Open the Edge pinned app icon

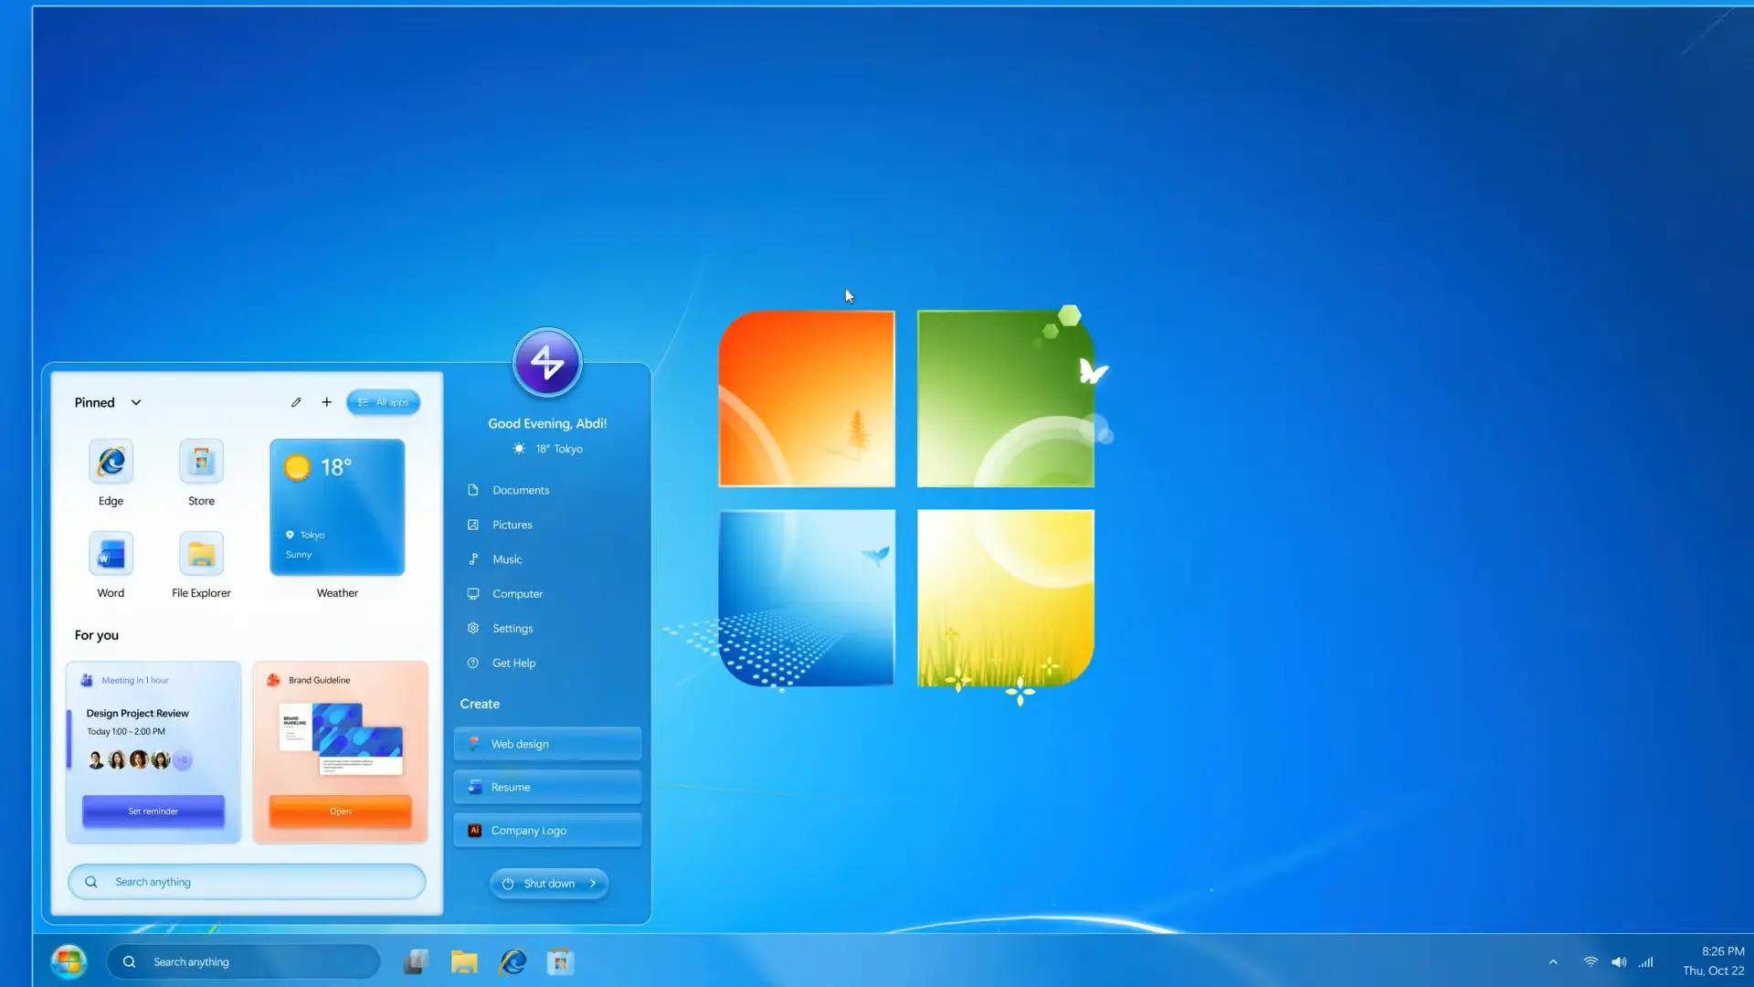(x=111, y=462)
